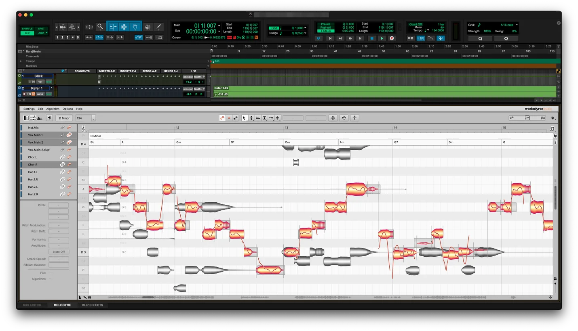Select zoom preset 3
Viewport: 578px width, 331px height.
click(x=68, y=38)
